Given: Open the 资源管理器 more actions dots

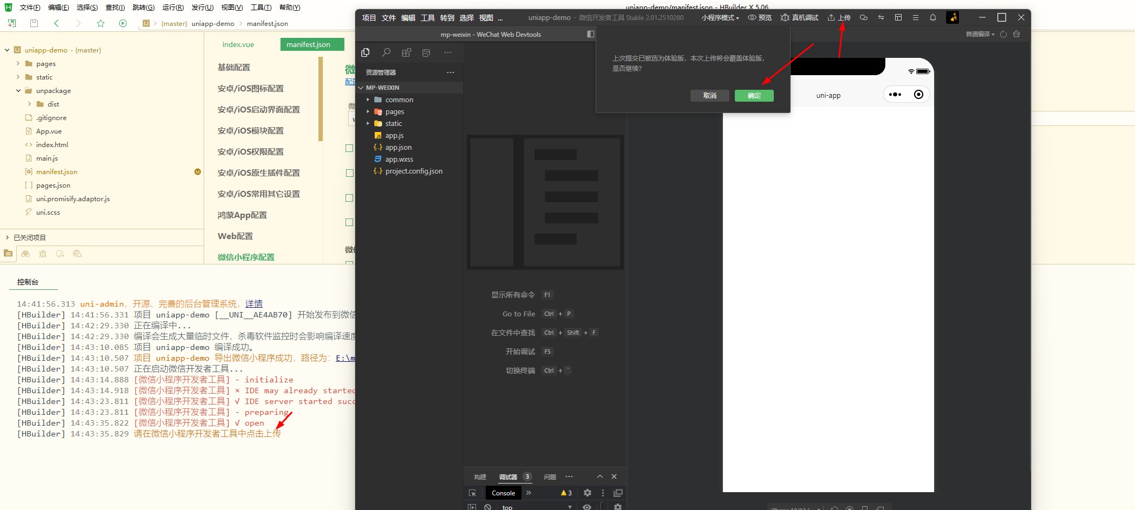Looking at the screenshot, I should point(451,72).
